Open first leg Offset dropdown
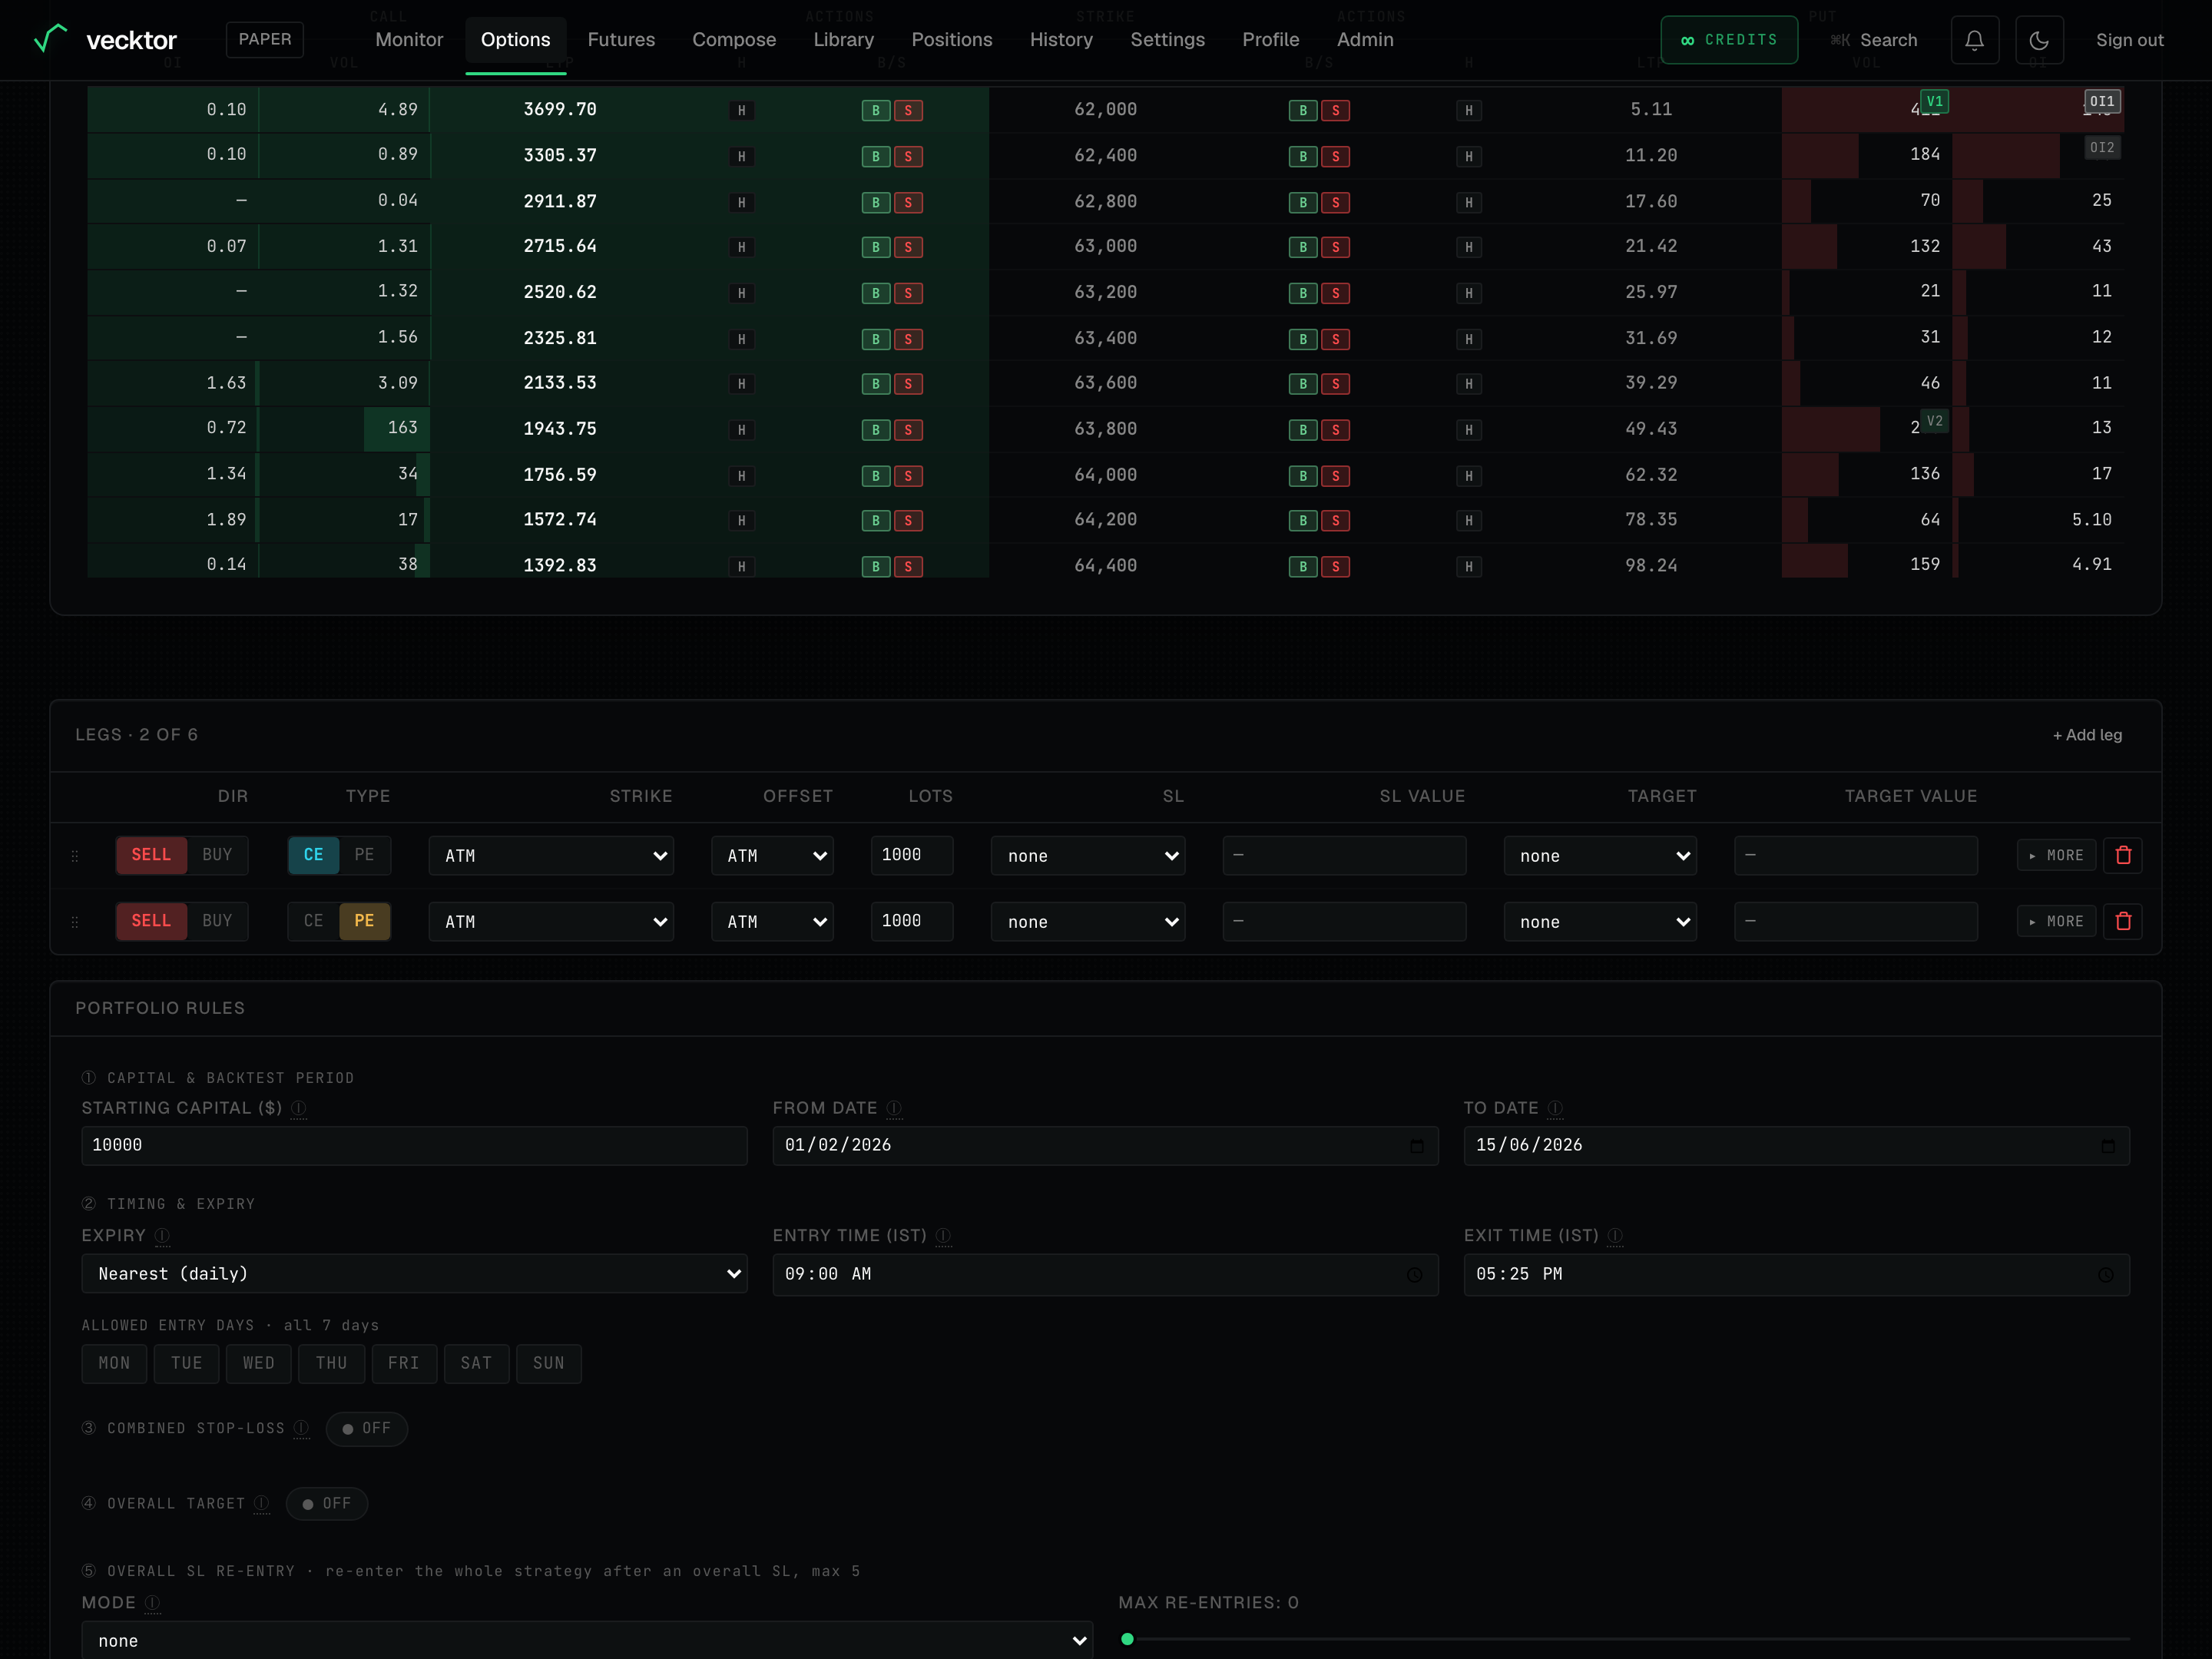2212x1659 pixels. pyautogui.click(x=772, y=856)
